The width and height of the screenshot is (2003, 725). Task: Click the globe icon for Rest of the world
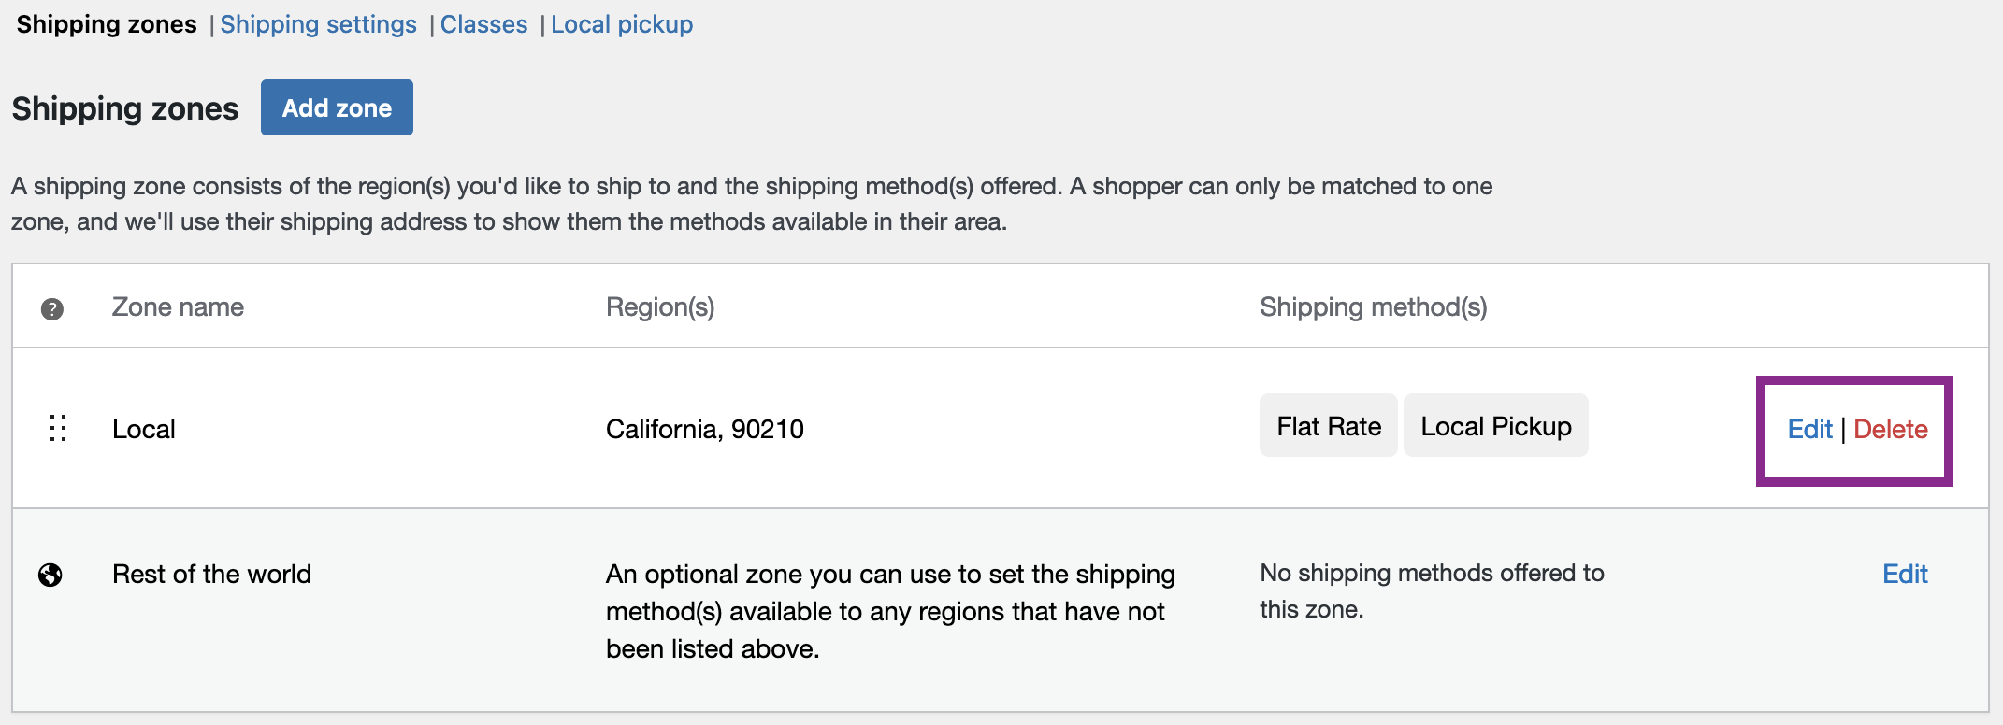coord(50,575)
